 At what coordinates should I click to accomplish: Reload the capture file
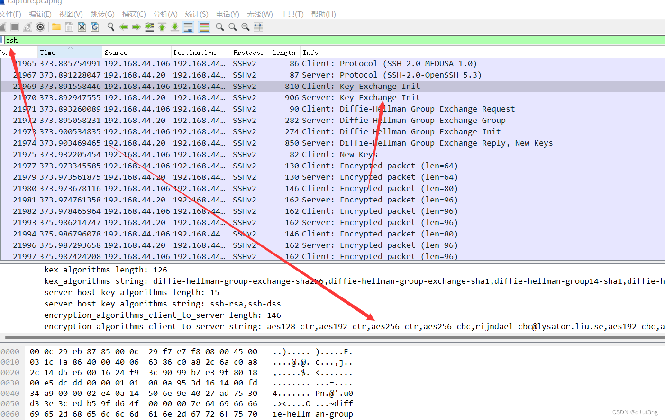pyautogui.click(x=95, y=27)
